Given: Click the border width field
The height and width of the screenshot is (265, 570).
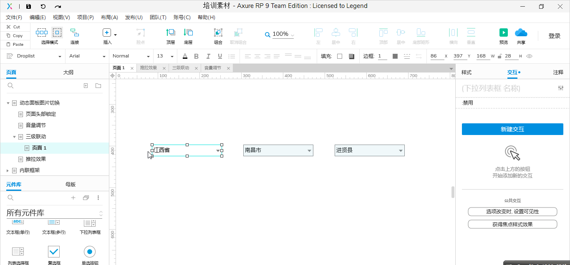Looking at the screenshot, I should [382, 56].
